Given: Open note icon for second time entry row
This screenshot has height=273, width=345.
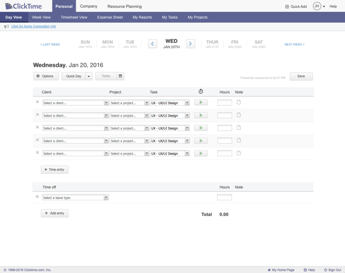Looking at the screenshot, I should click(x=239, y=115).
